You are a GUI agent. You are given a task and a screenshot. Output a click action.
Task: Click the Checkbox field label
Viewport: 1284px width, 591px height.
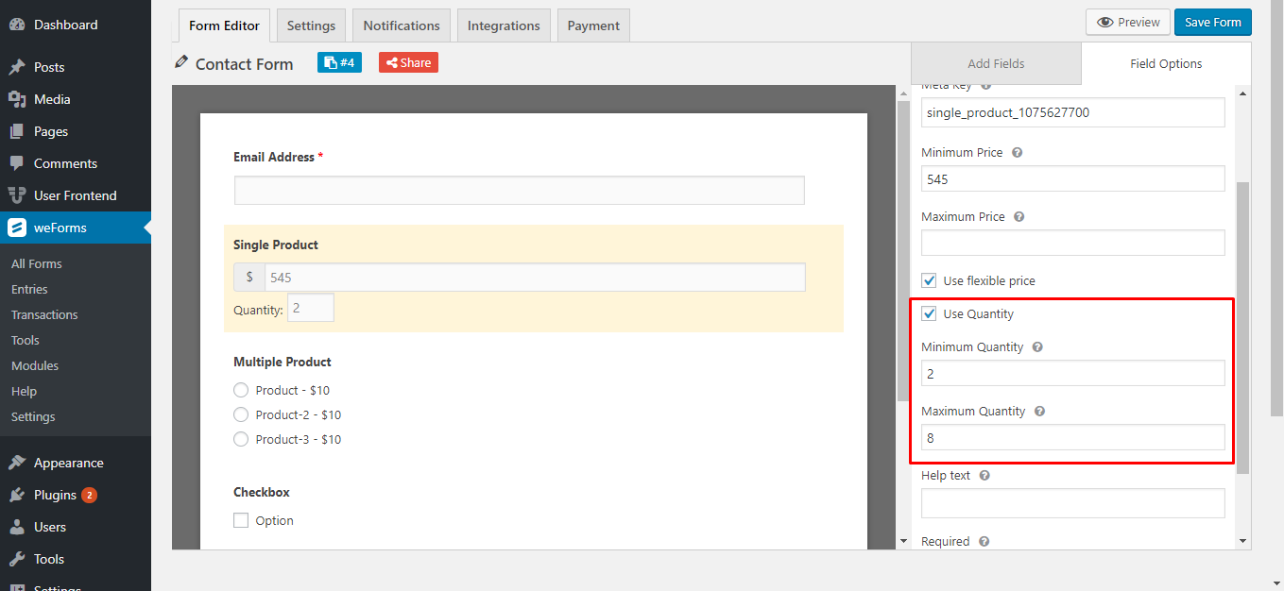[x=262, y=492]
